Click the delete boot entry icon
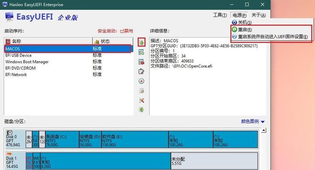Screen dimensions: 315x170 [x=141, y=62]
